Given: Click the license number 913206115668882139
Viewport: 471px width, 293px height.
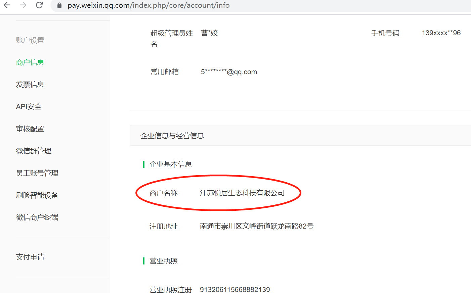Looking at the screenshot, I should pyautogui.click(x=235, y=289).
